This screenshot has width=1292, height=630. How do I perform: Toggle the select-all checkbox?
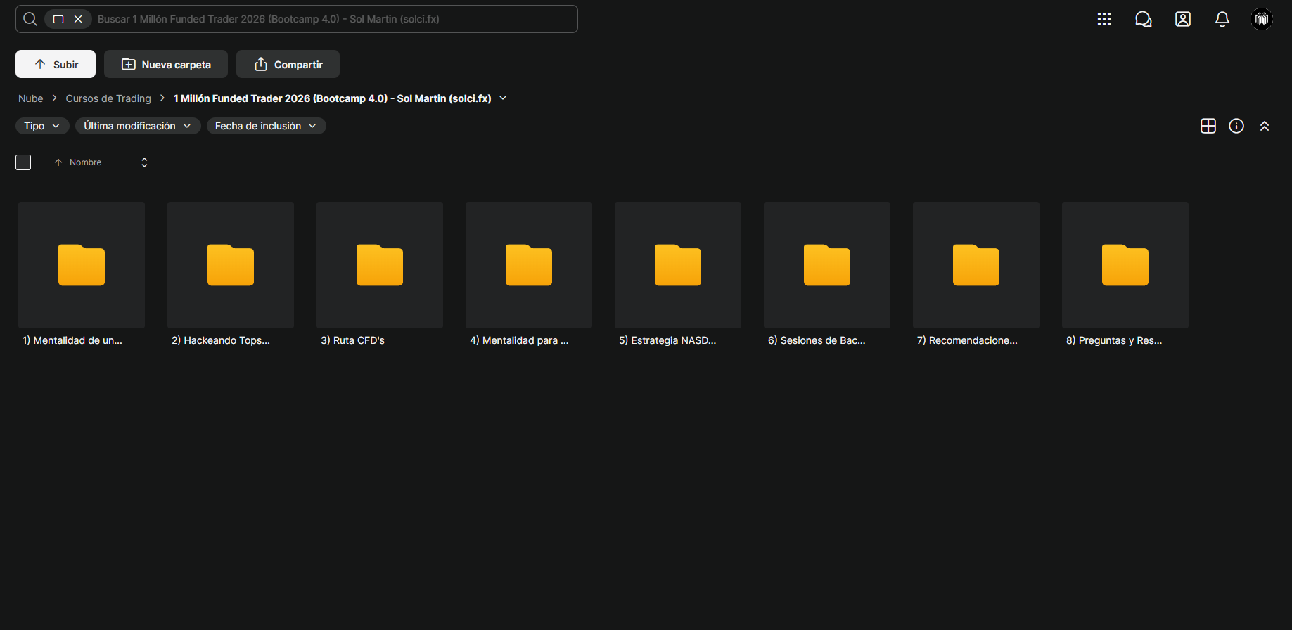23,162
